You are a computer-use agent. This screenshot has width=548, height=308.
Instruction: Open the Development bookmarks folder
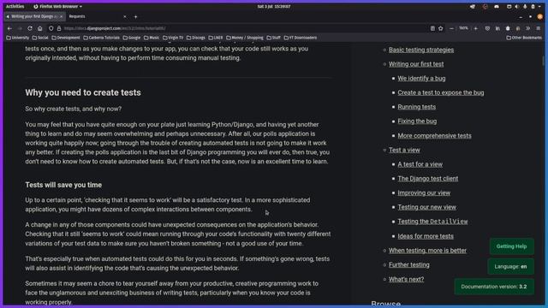(66, 38)
